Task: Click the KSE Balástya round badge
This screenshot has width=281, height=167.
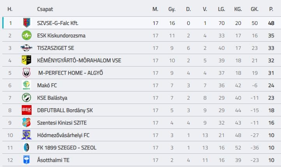Action: click(x=26, y=98)
